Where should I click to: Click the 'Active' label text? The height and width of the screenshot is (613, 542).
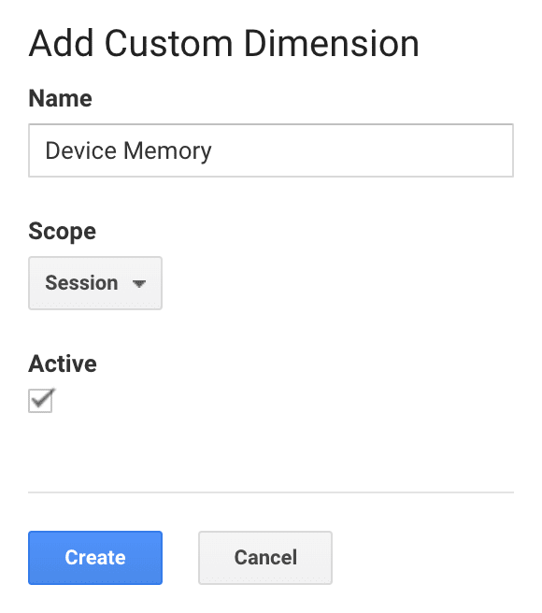[x=63, y=364]
